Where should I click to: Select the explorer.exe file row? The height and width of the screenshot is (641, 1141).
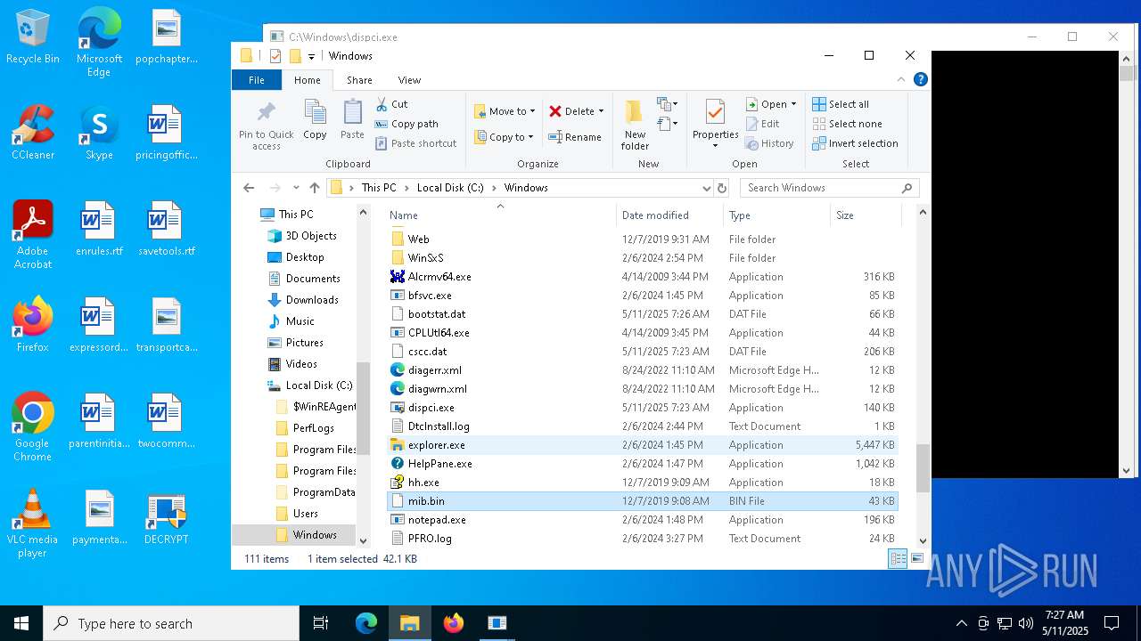click(642, 445)
